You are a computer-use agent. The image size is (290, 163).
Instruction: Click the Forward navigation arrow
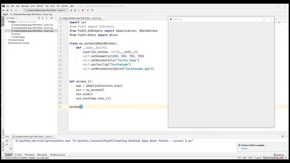[x=20, y=10]
